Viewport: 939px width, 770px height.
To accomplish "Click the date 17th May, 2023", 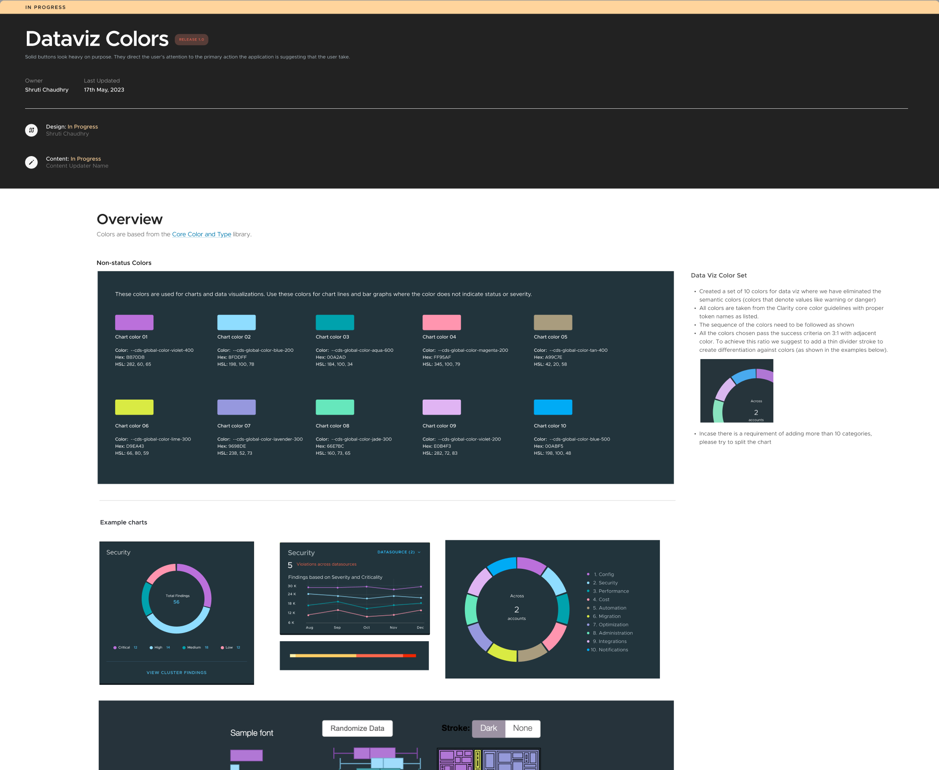I will pyautogui.click(x=104, y=90).
